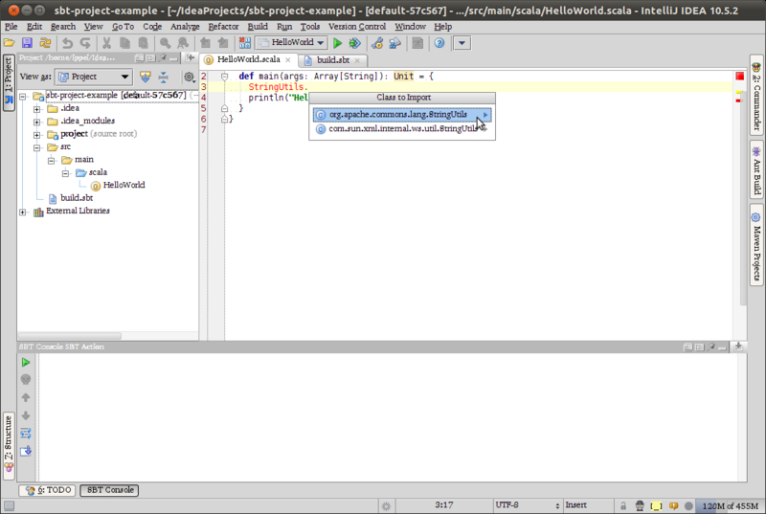Open the View as Project dropdown
This screenshot has width=766, height=514.
[93, 77]
